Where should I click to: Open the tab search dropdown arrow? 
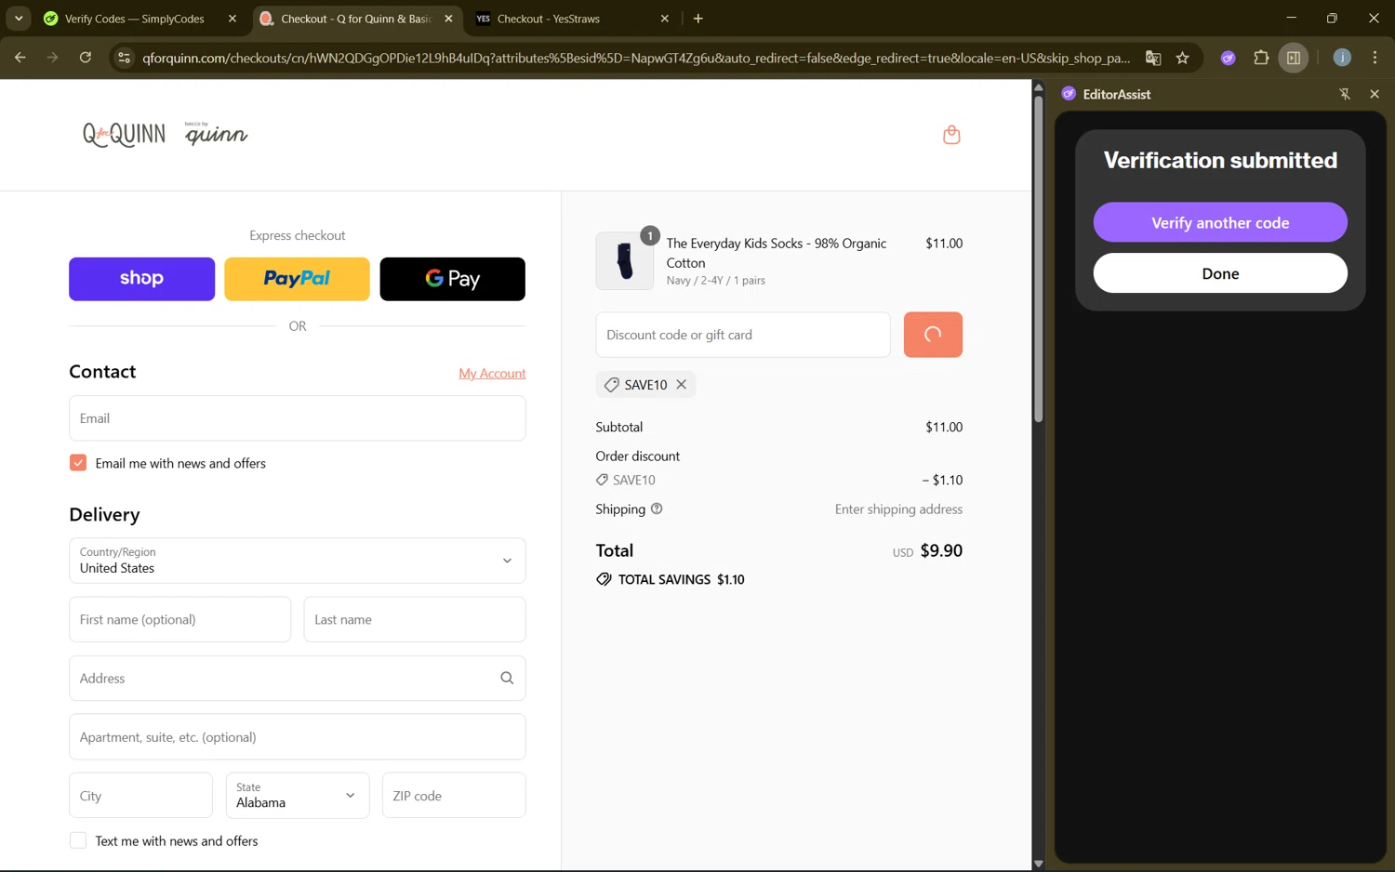(19, 19)
